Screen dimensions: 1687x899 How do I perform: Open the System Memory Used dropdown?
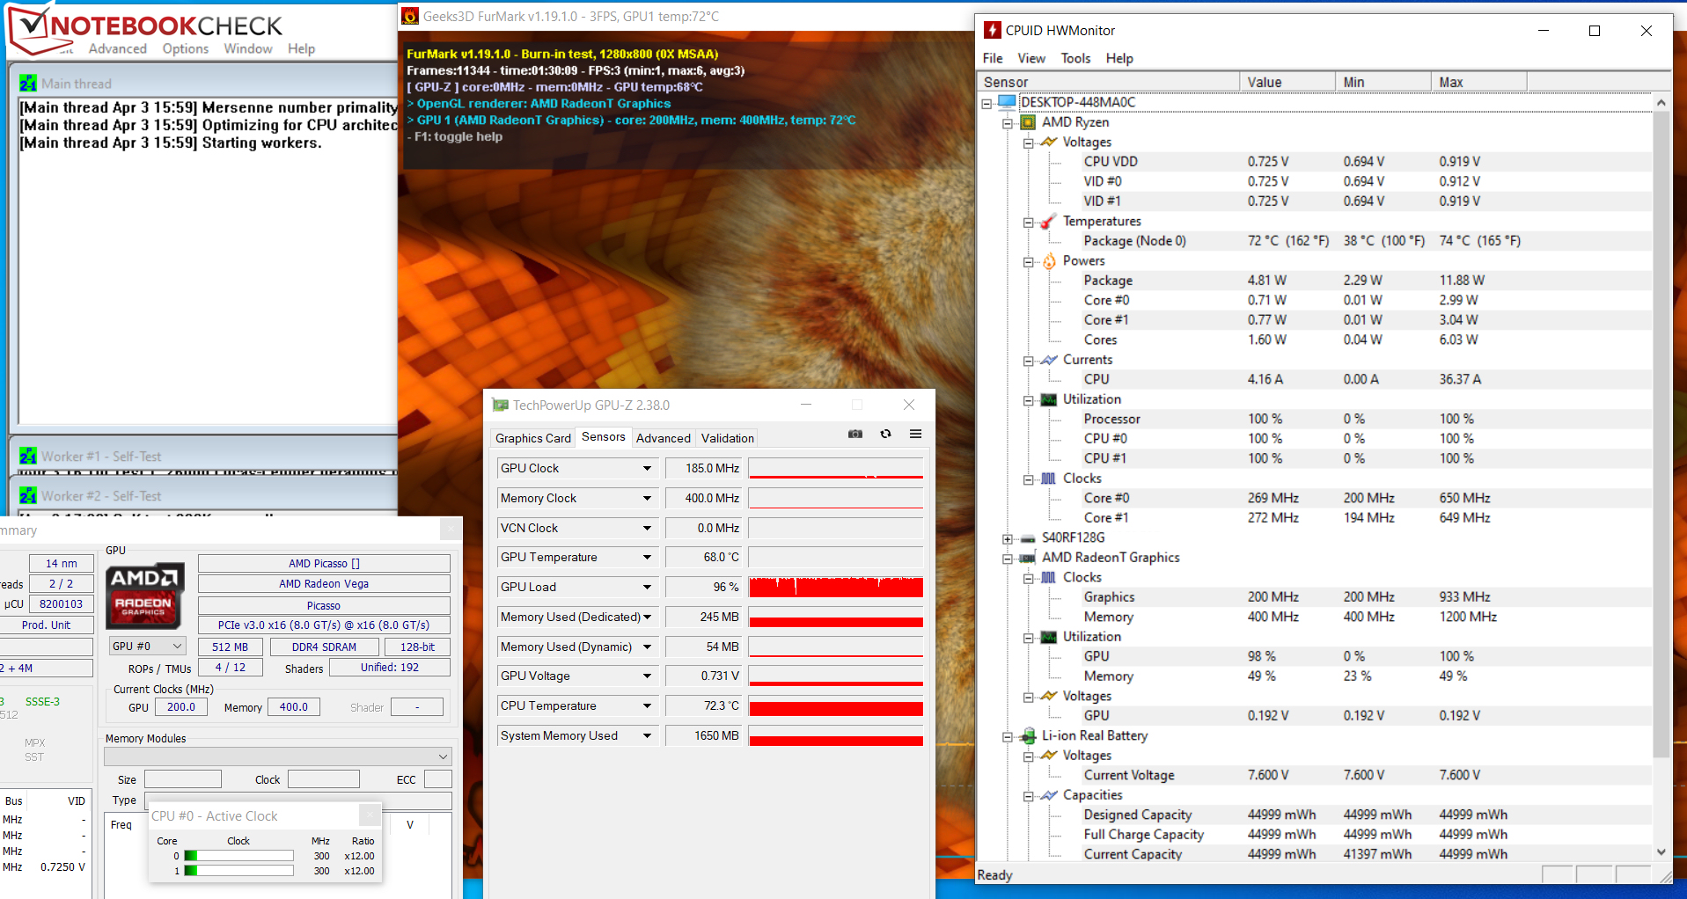pyautogui.click(x=647, y=736)
